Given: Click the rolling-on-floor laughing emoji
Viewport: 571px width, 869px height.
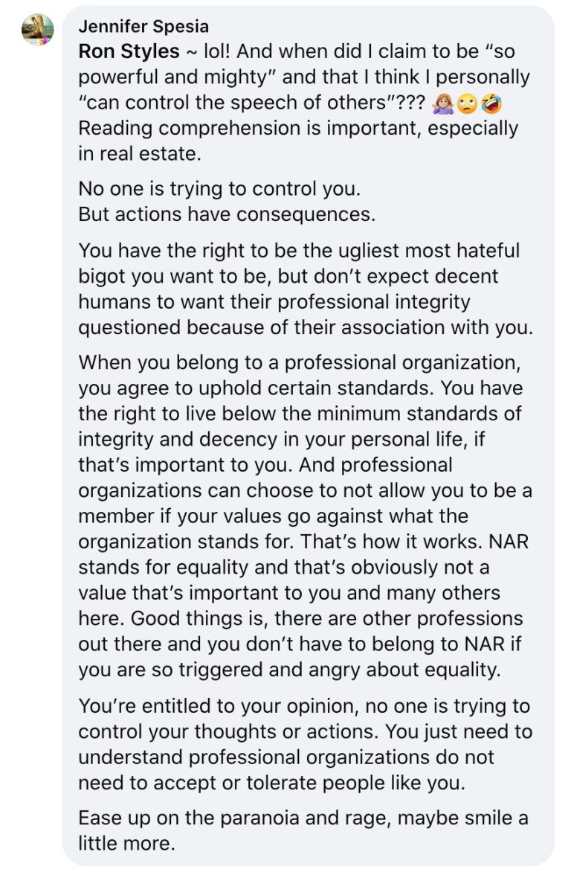Looking at the screenshot, I should pos(491,103).
